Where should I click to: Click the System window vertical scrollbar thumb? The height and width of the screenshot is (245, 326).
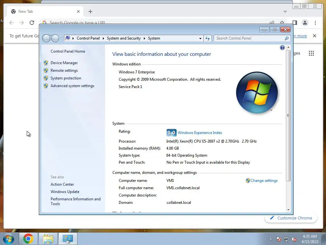pyautogui.click(x=288, y=115)
